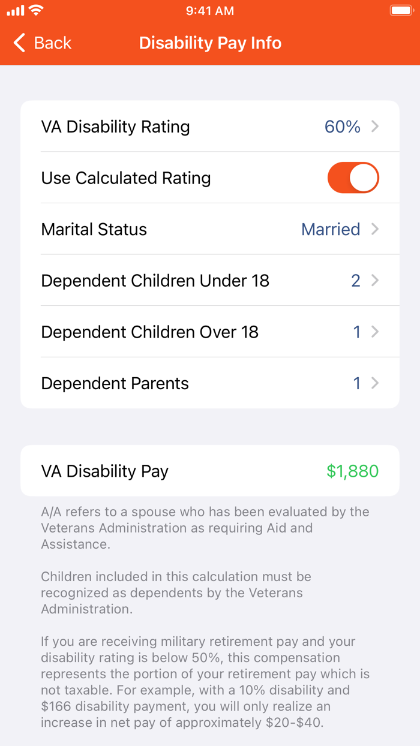Viewport: 420px width, 746px height.
Task: Tap the chevron beside Dependent Children Under 18
Action: coord(374,280)
